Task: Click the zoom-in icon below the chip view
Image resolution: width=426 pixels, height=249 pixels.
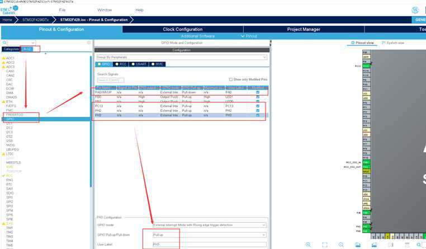Action: 308,245
